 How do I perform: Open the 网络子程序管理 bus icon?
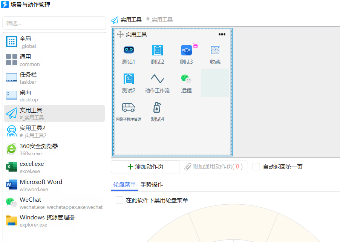pos(129,107)
